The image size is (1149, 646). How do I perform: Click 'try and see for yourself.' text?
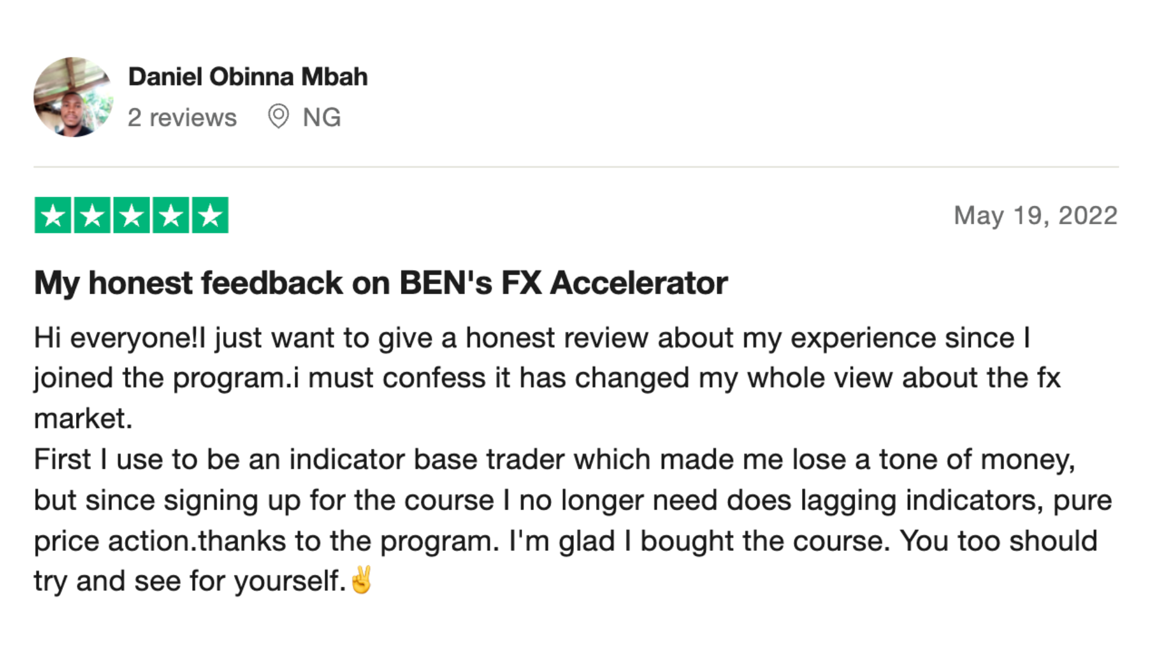pos(190,581)
